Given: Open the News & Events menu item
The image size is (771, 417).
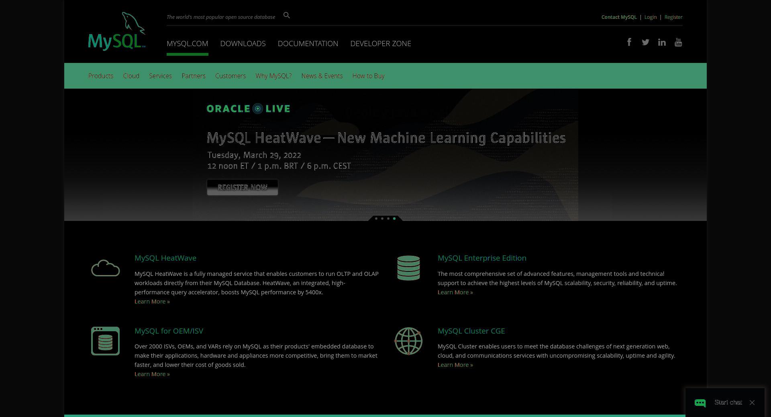Looking at the screenshot, I should pos(322,76).
